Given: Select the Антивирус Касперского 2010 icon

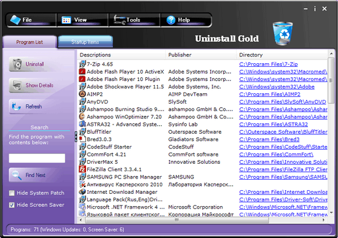Looking at the screenshot, I should point(82,185).
